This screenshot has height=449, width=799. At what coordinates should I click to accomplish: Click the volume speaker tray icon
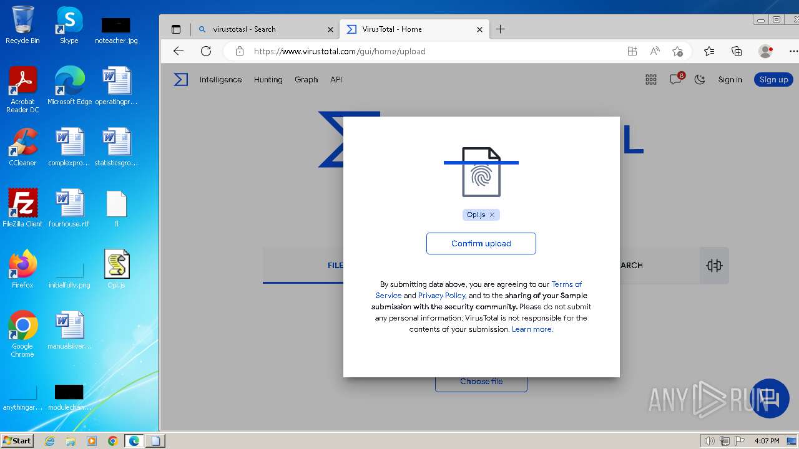[709, 441]
